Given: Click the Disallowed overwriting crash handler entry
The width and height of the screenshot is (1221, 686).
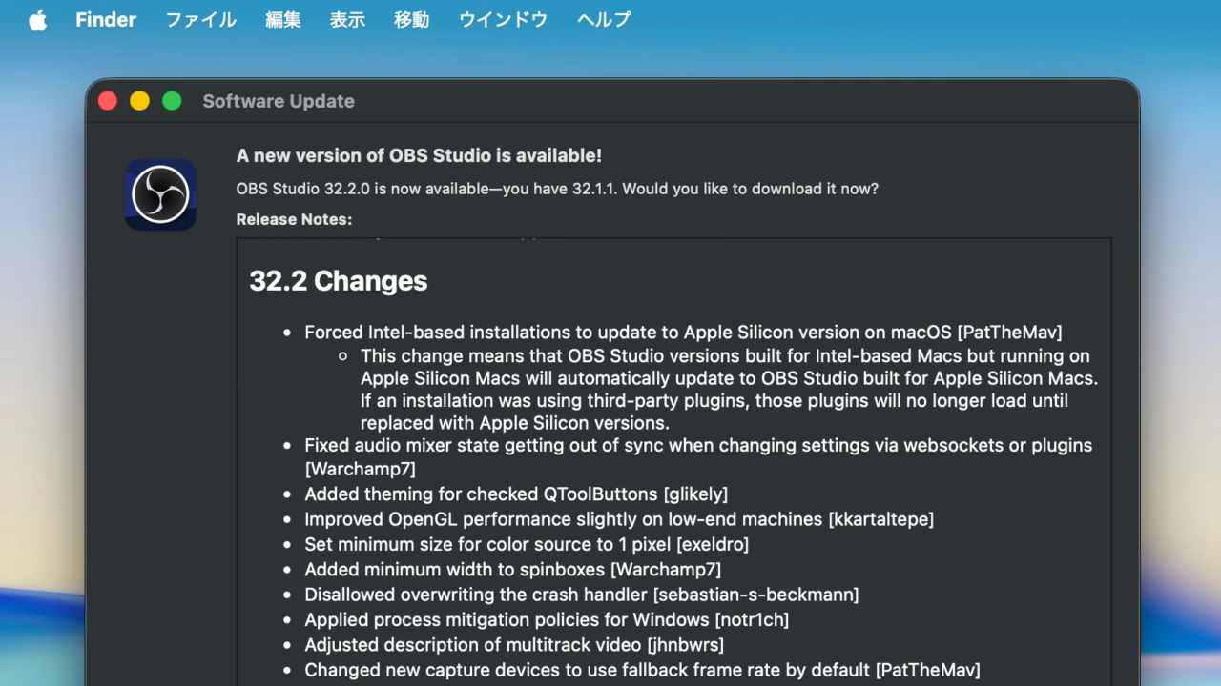Looking at the screenshot, I should click(x=581, y=595).
